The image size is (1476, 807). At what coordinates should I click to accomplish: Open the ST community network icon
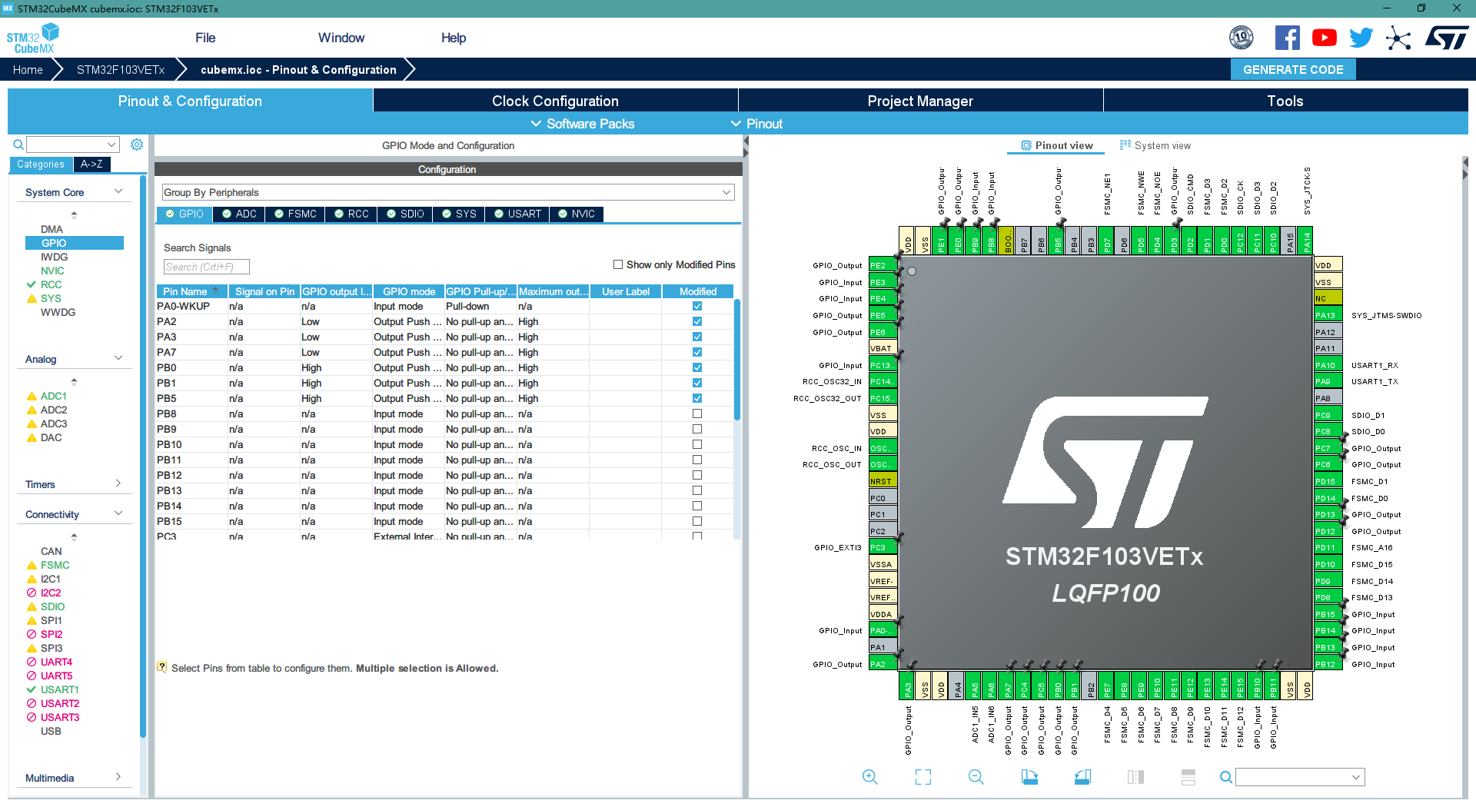click(x=1398, y=38)
